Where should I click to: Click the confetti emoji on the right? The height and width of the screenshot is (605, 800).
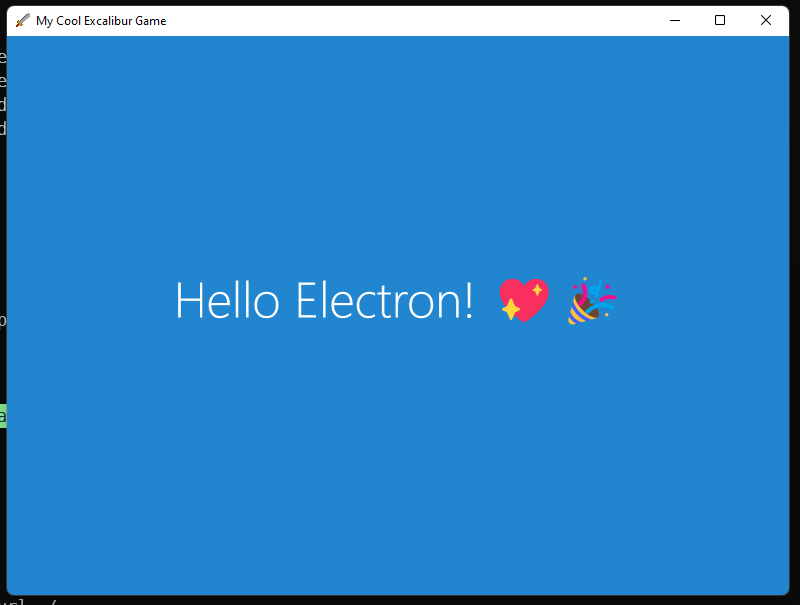pos(591,299)
